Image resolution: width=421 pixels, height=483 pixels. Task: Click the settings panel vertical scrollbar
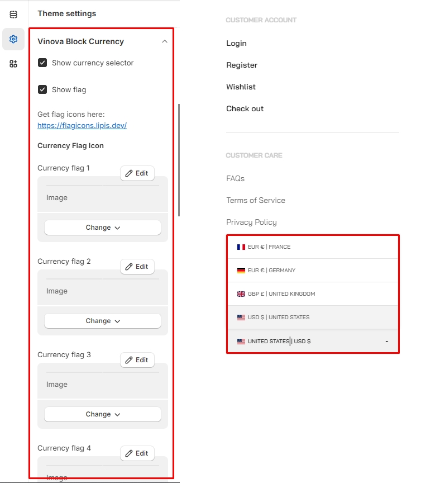point(179,159)
